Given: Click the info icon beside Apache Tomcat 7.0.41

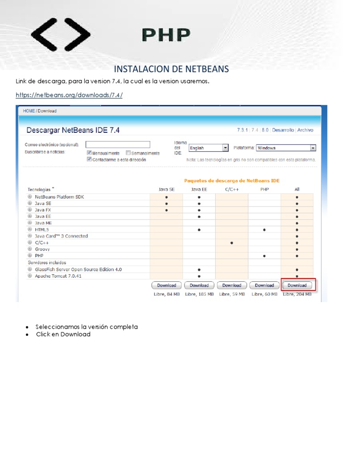Looking at the screenshot, I should pyautogui.click(x=30, y=276).
